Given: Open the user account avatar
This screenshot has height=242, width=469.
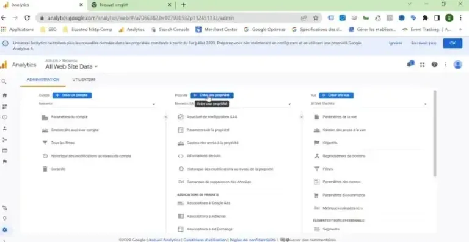Looking at the screenshot, I should pos(457,65).
